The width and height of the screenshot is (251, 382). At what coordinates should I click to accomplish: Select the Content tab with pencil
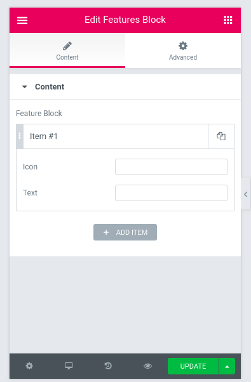click(x=67, y=51)
